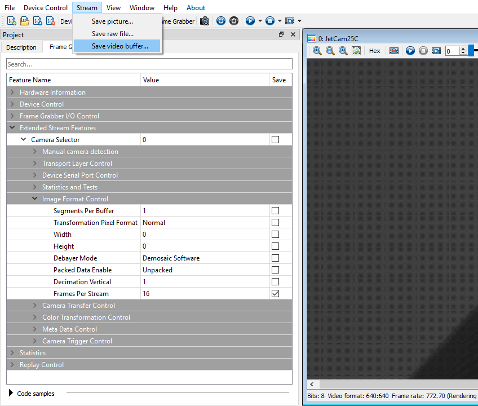Switch to the Description tab
This screenshot has width=478, height=406.
(21, 47)
